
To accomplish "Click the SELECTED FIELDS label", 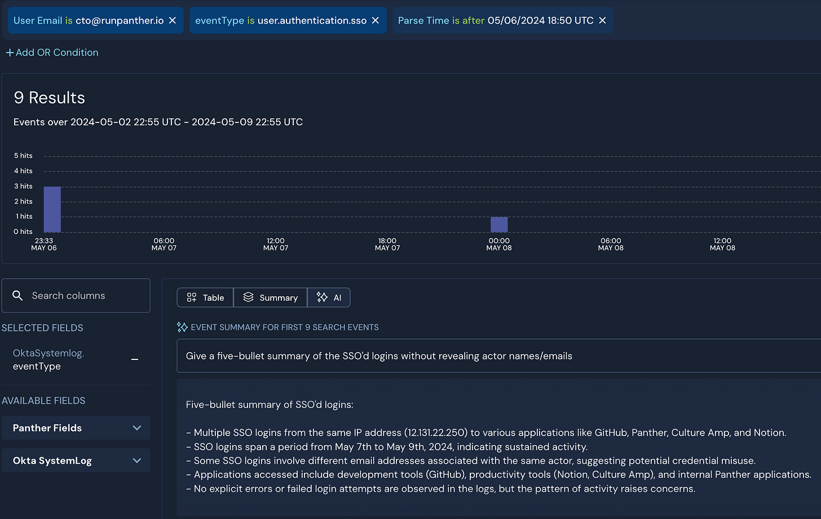I will (x=42, y=328).
